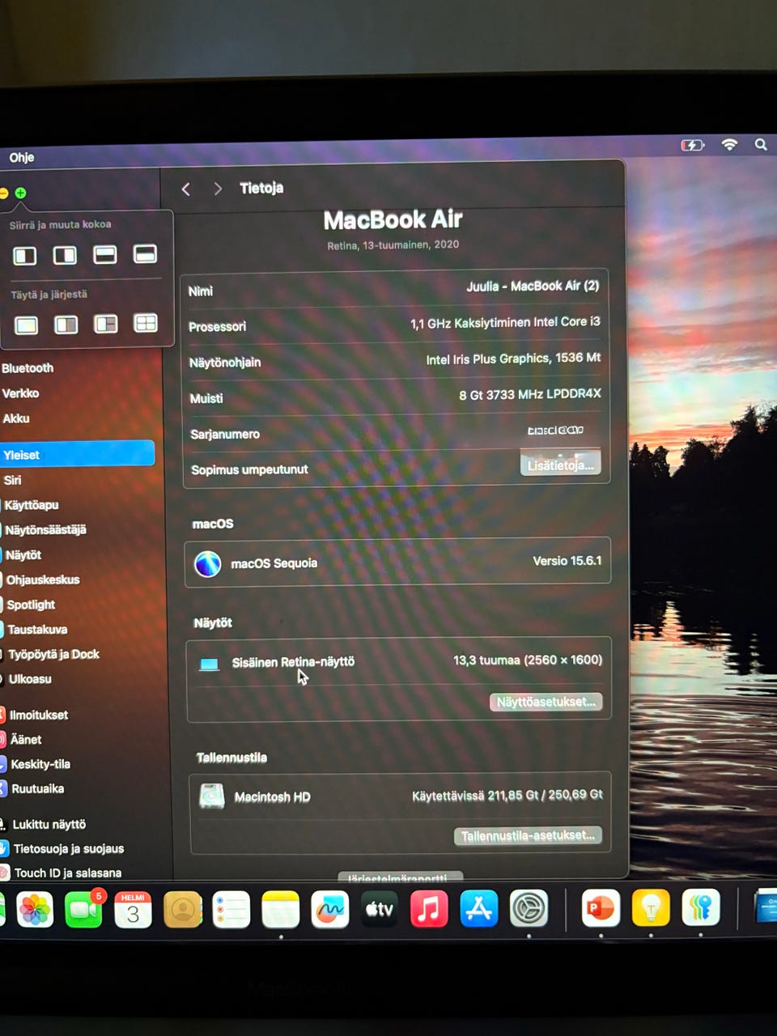Tile window to top half of screen
Image resolution: width=777 pixels, height=1036 pixels.
coord(105,254)
